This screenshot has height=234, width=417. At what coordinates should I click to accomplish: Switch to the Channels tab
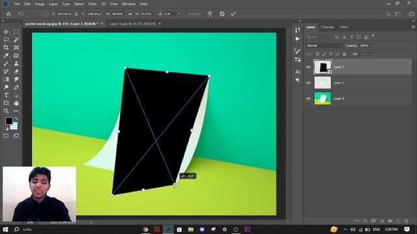coord(327,27)
